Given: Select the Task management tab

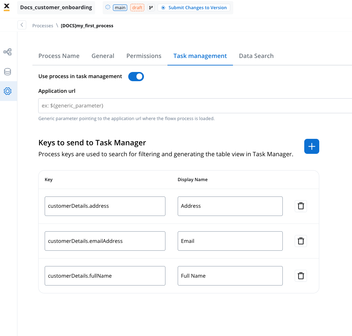Looking at the screenshot, I should tap(200, 56).
